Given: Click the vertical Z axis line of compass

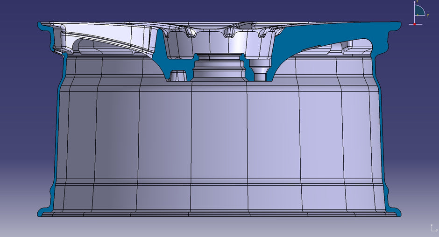Looking at the screenshot, I should click(414, 18).
